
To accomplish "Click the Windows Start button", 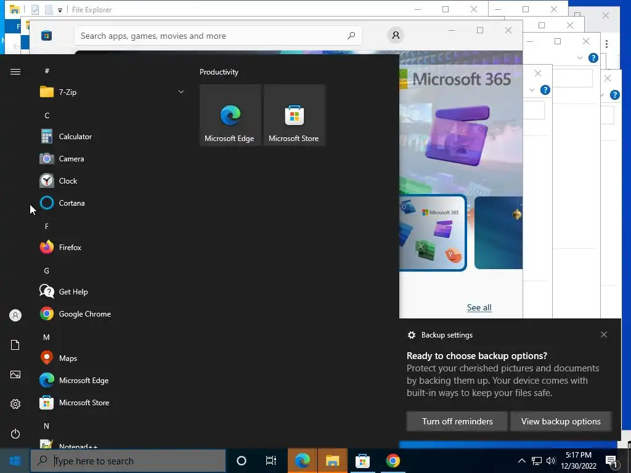I will pyautogui.click(x=15, y=461).
